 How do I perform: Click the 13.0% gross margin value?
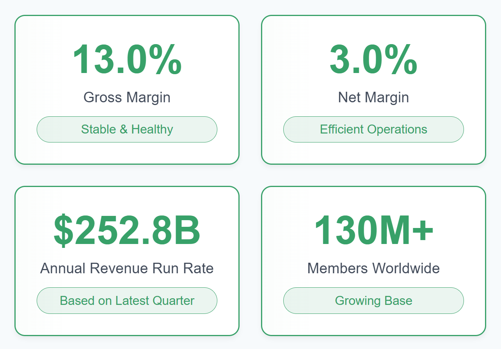[127, 60]
